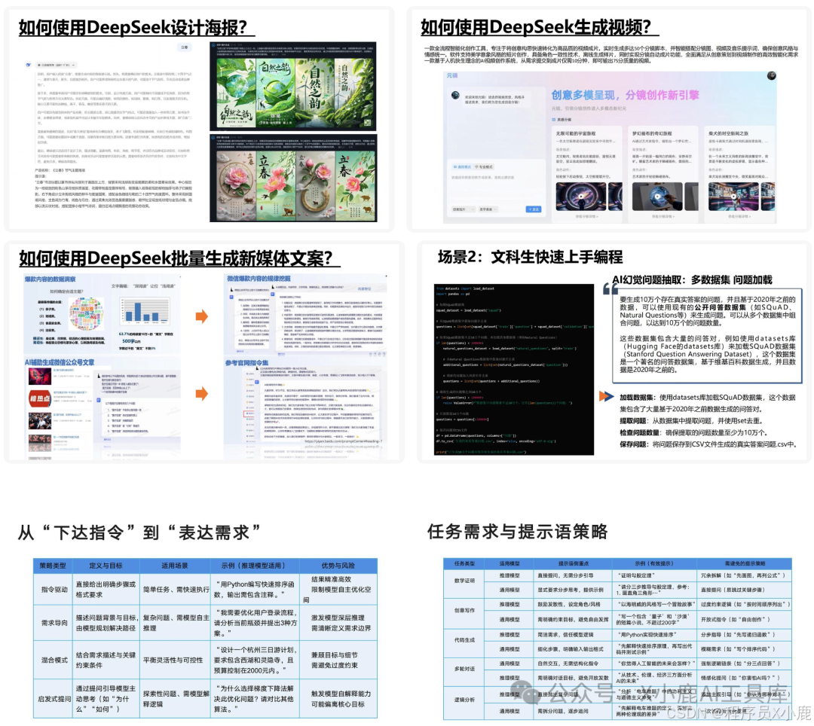Click the AI辅助生成微信公众号文章 section title
Screen dimensions: 814x726
(x=60, y=362)
